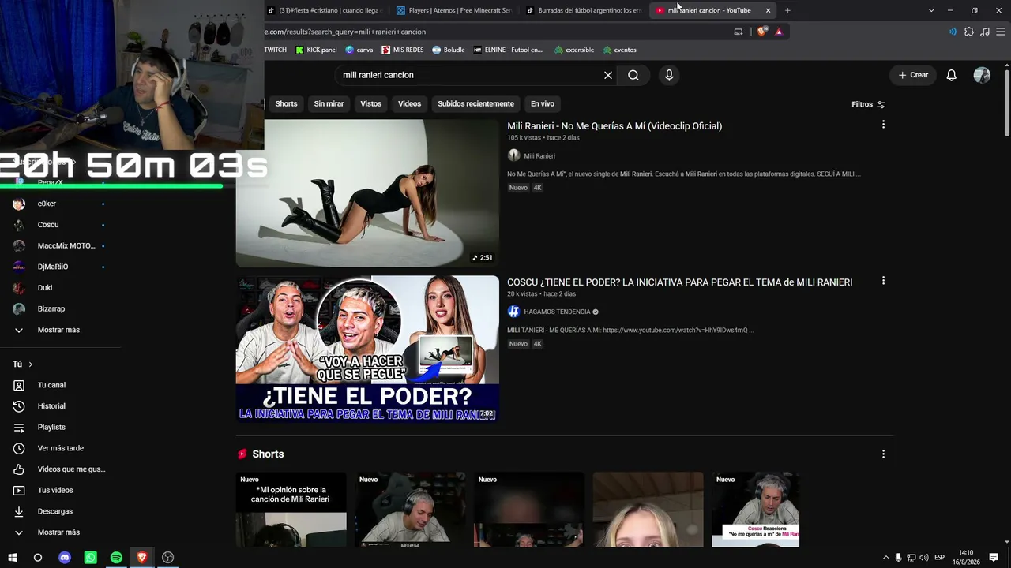Switch to the fiesta cristiano TikTok tab

point(324,10)
